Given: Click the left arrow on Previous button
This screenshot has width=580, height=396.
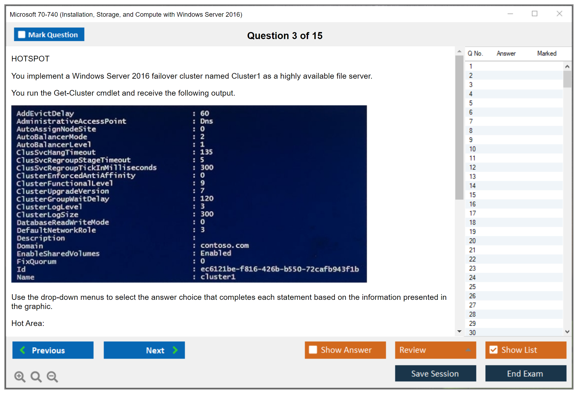Looking at the screenshot, I should coord(23,350).
